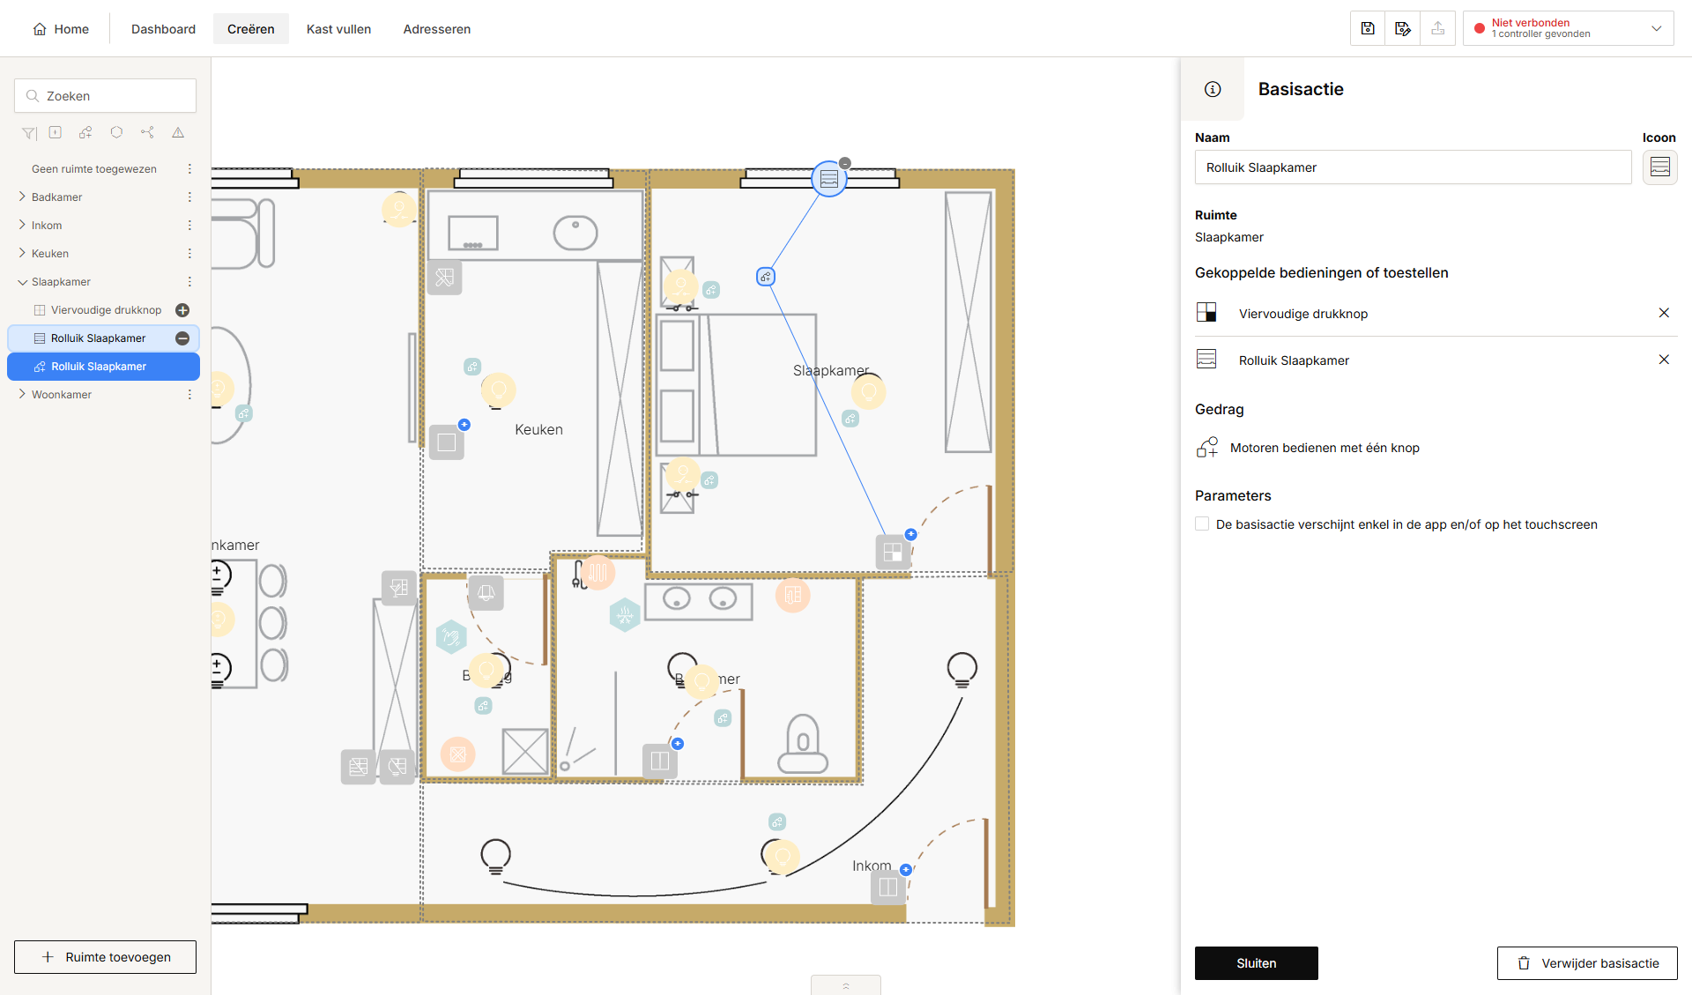
Task: Open the connection status dropdown
Action: [1569, 28]
